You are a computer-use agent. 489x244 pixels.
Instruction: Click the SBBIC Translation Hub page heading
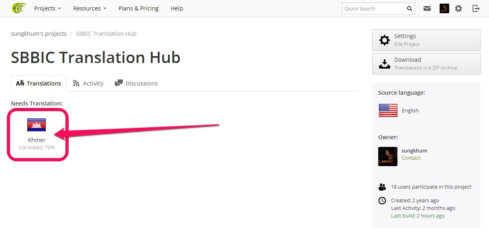(96, 58)
